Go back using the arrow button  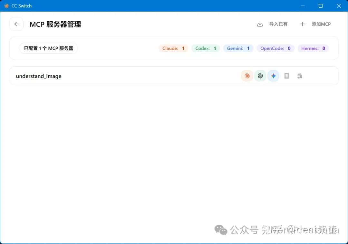16,24
